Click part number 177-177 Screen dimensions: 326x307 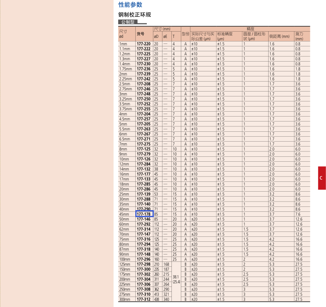144,174
